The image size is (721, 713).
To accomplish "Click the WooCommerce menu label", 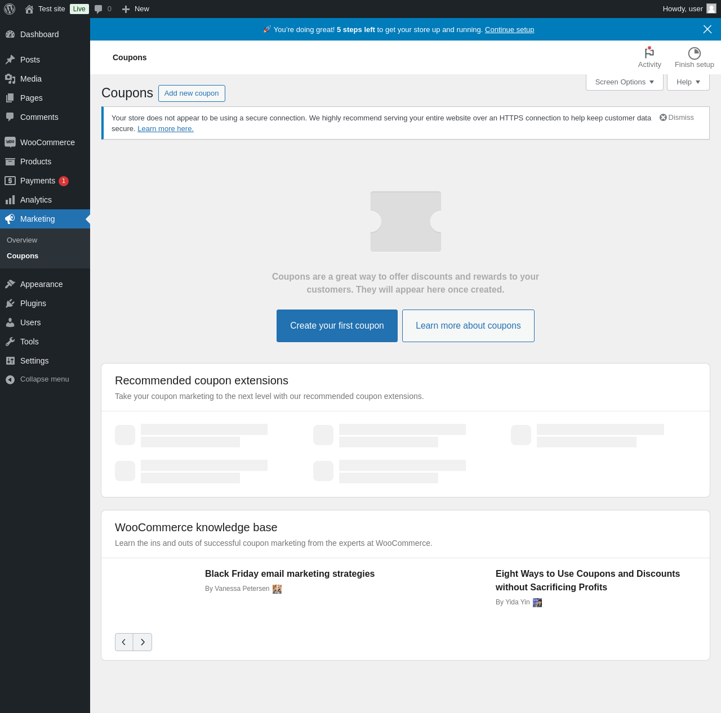I will [47, 142].
